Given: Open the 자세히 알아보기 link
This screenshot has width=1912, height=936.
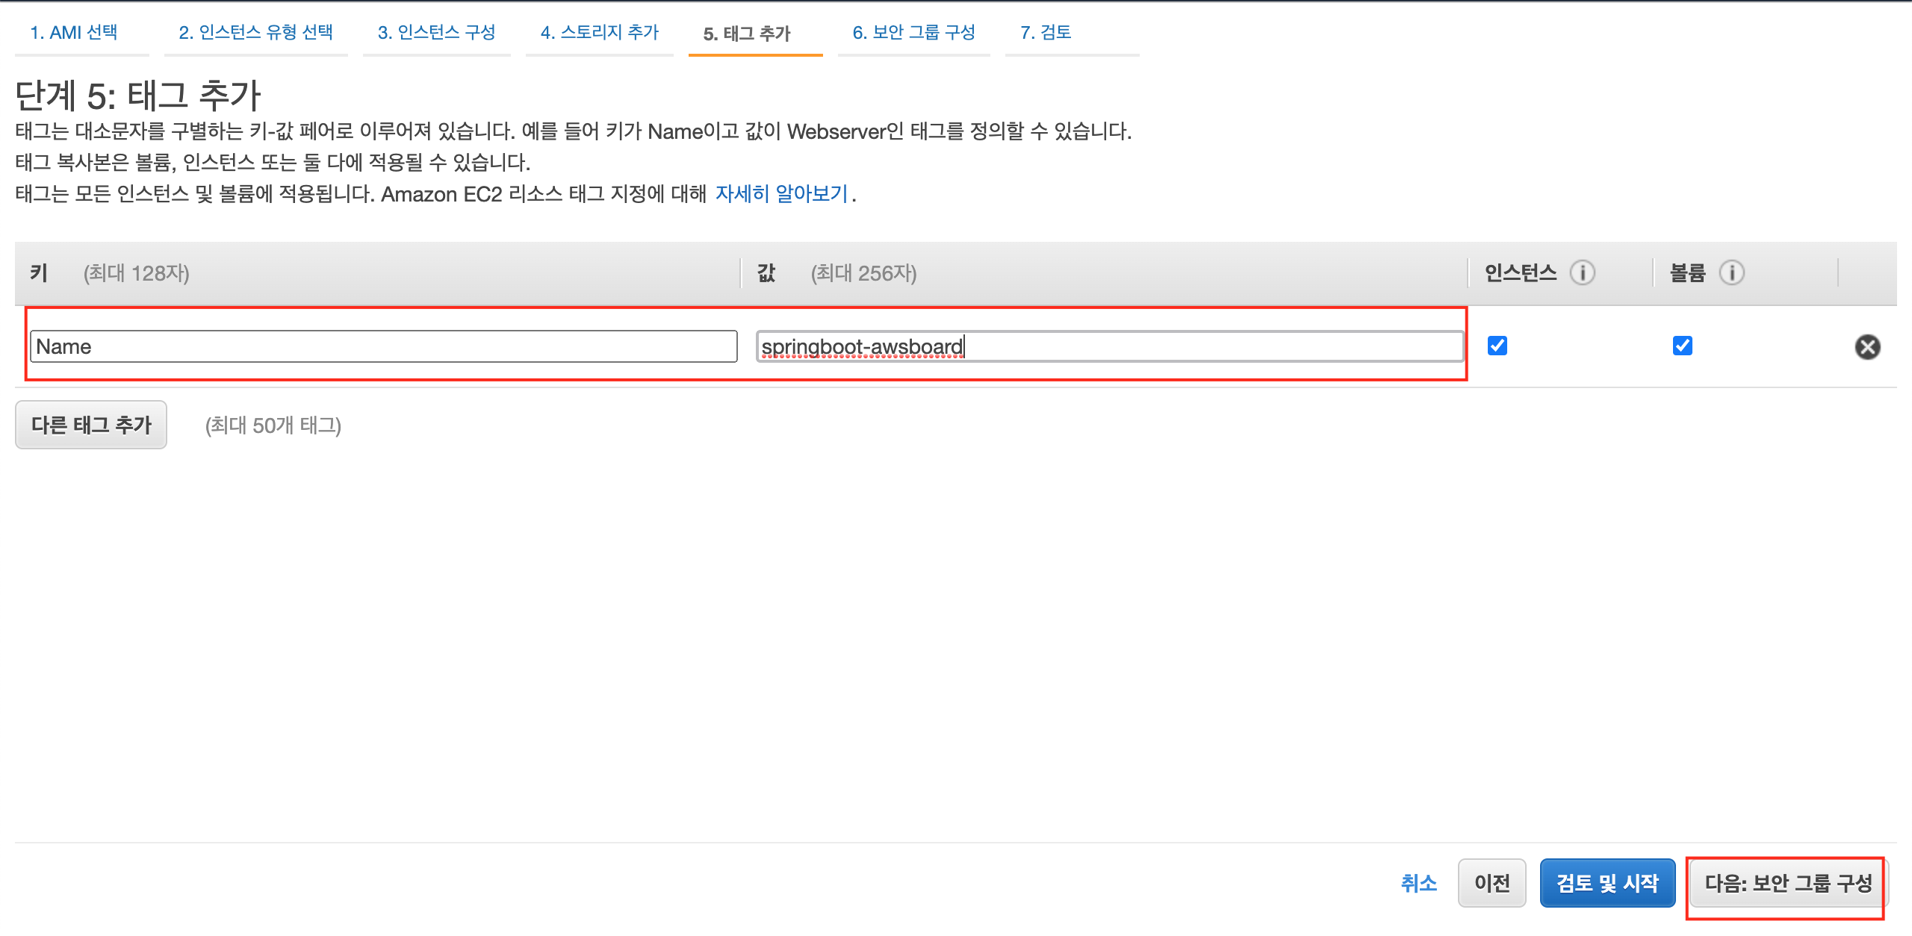Looking at the screenshot, I should 781,194.
